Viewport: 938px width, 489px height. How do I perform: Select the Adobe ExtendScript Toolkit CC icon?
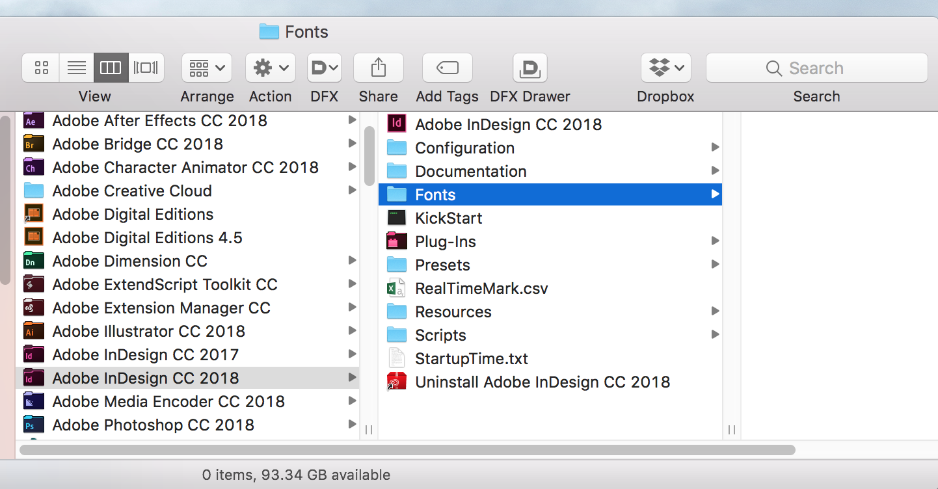point(33,285)
